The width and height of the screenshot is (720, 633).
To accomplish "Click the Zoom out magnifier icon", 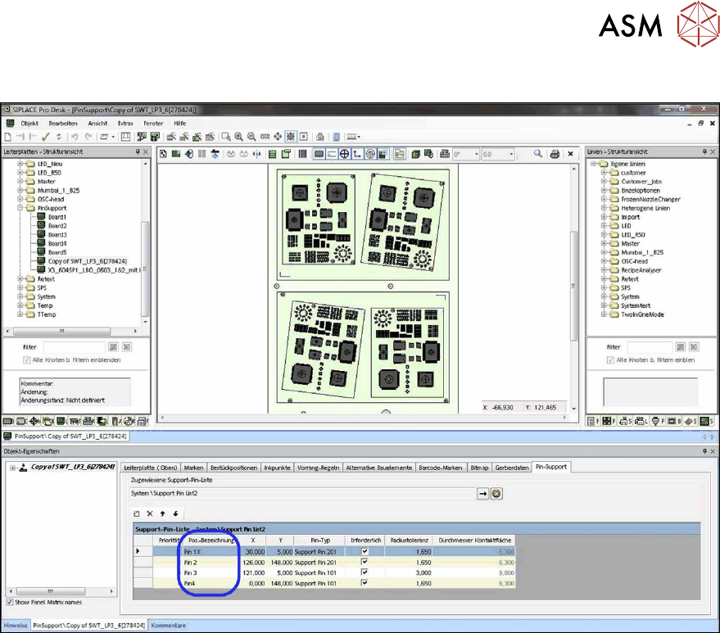I will (x=251, y=137).
